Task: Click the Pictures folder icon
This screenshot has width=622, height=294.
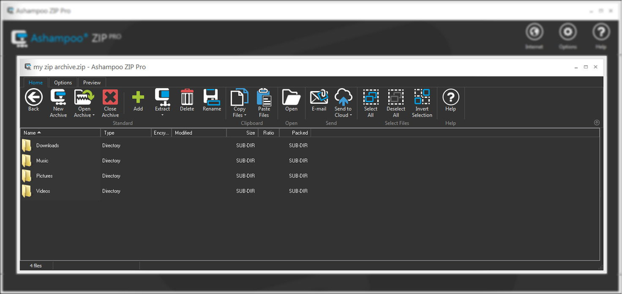Action: click(x=27, y=176)
